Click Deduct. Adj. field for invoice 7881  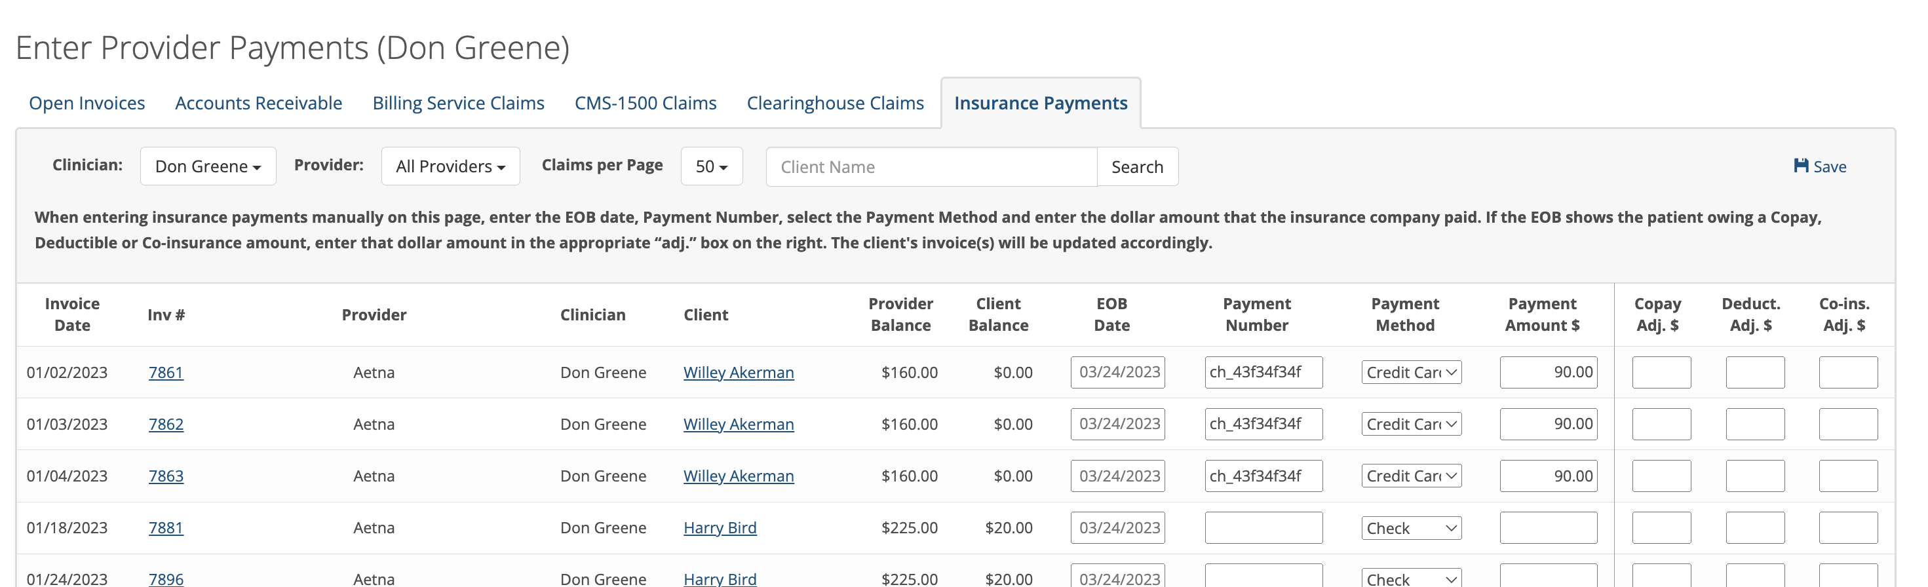(1755, 528)
